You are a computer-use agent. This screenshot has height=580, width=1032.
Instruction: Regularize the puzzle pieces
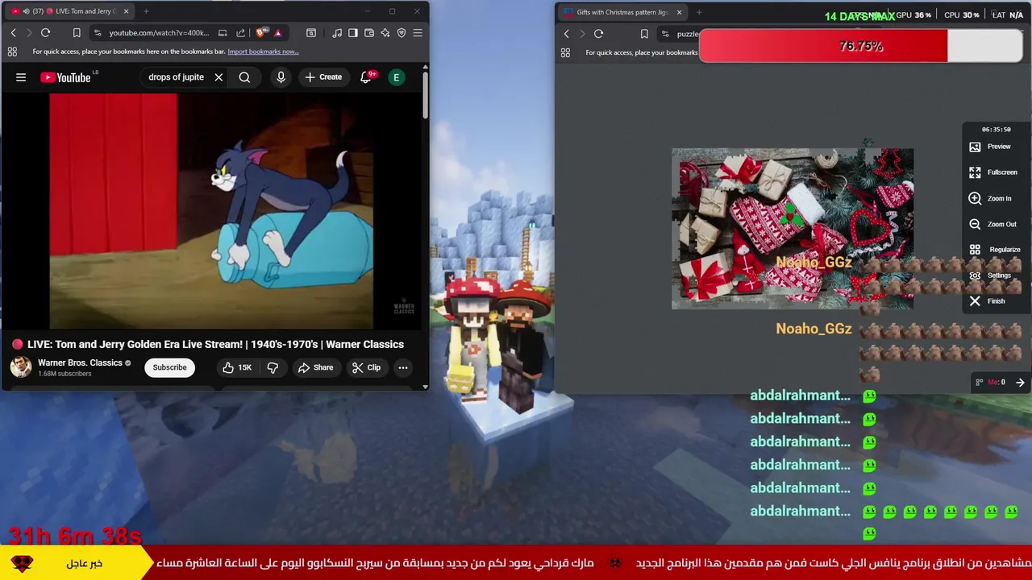994,250
